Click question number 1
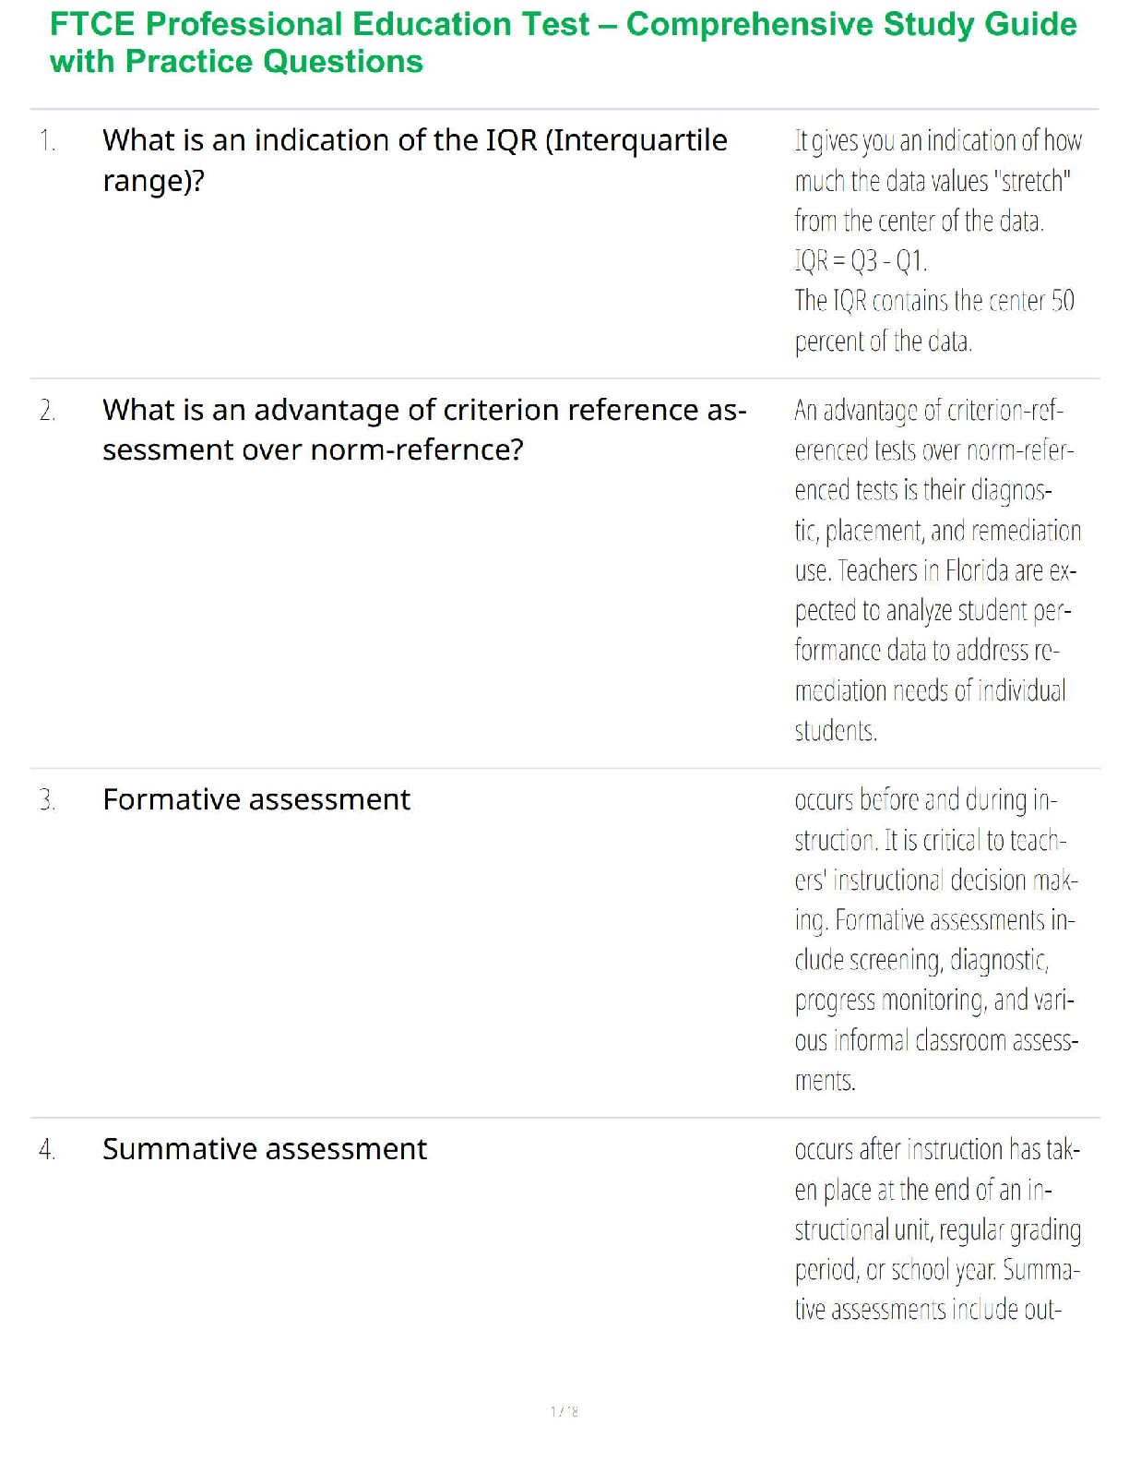Image resolution: width=1129 pixels, height=1462 pixels. [48, 141]
